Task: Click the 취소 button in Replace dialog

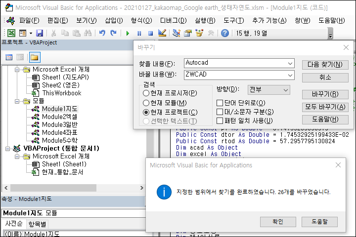Action: 325,78
